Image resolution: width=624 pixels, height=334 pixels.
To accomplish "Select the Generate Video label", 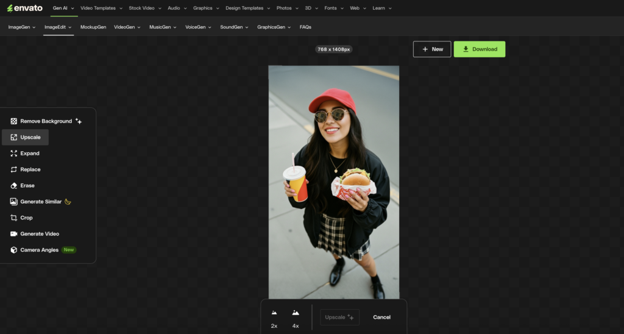I will (x=40, y=234).
